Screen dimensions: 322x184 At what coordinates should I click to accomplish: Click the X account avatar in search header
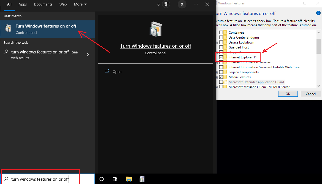[x=182, y=4]
